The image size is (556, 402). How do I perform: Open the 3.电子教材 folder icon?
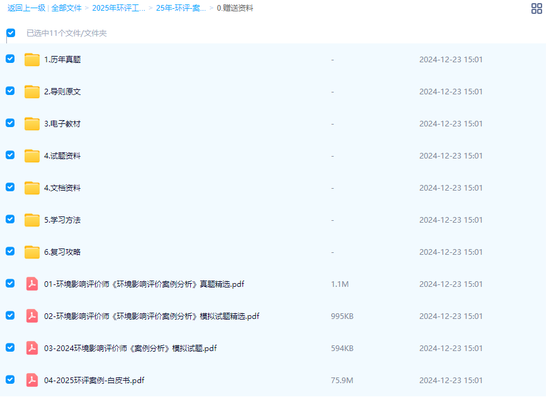[32, 123]
